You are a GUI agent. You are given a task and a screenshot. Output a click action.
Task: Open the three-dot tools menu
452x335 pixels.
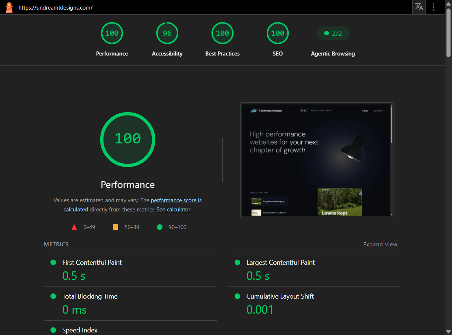[434, 7]
